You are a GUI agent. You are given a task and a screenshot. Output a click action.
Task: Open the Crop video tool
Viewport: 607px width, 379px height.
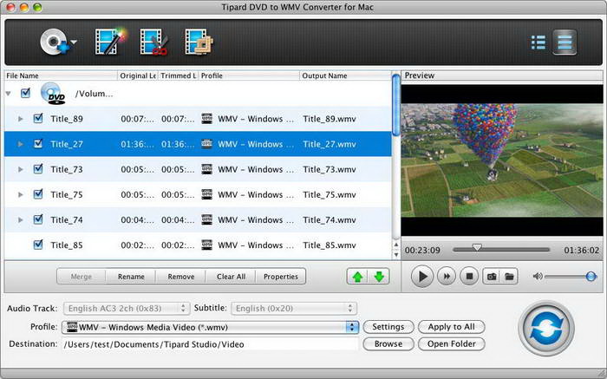click(198, 42)
